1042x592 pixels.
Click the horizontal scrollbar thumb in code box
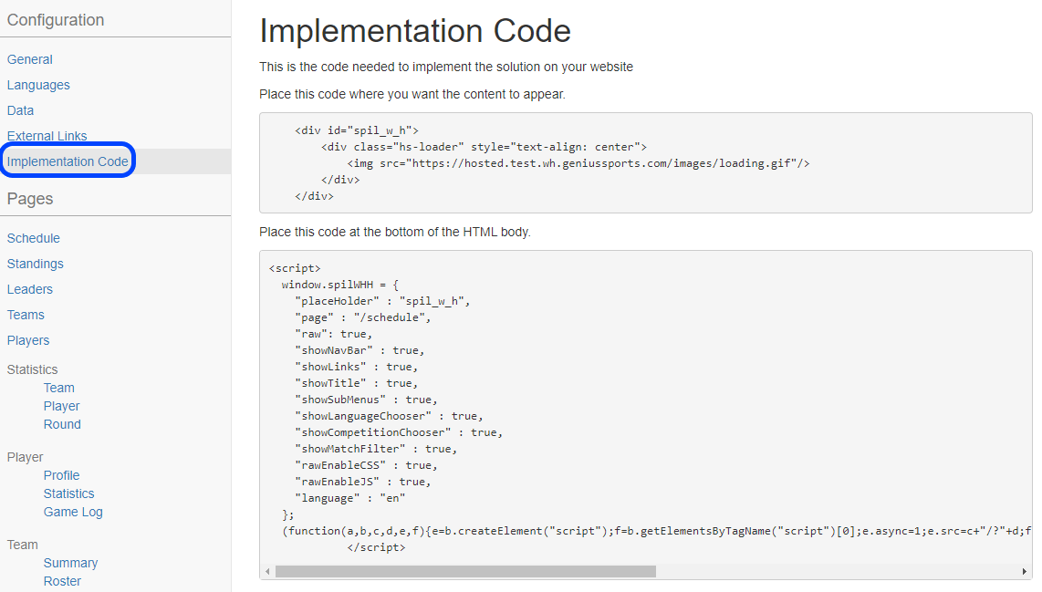point(465,571)
